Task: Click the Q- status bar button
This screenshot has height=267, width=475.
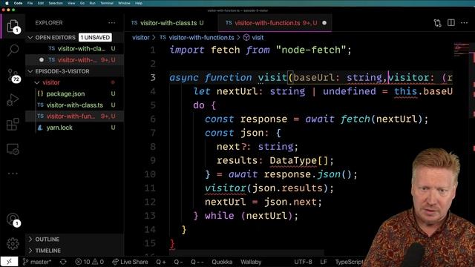Action: 178,262
